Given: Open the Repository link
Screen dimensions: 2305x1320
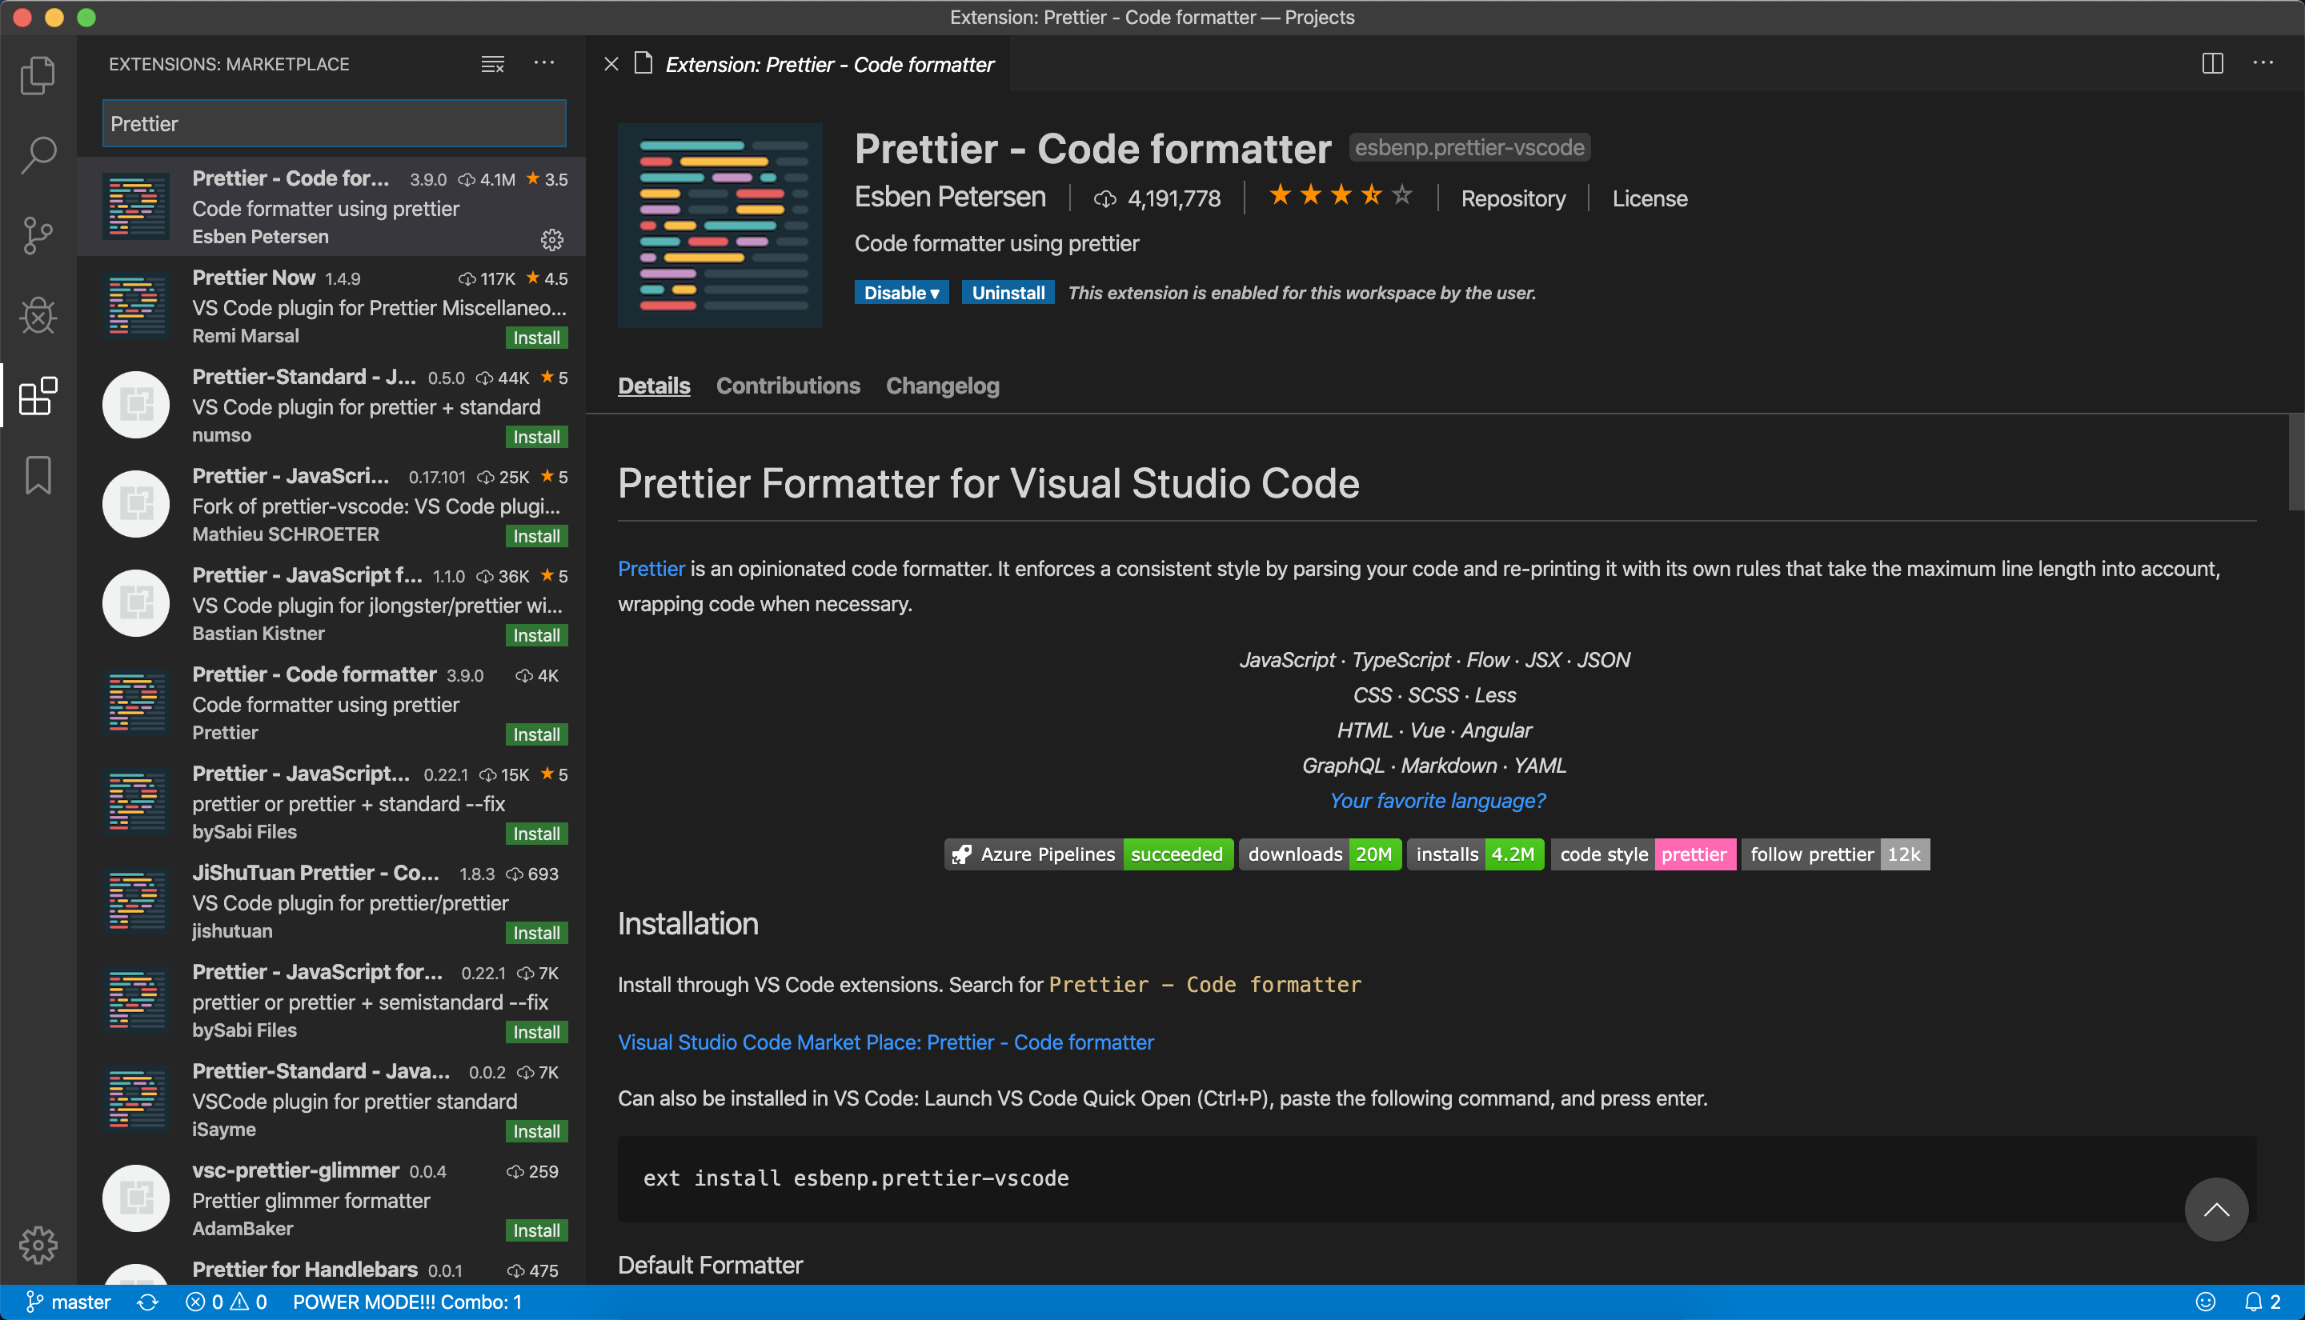Looking at the screenshot, I should coord(1513,198).
